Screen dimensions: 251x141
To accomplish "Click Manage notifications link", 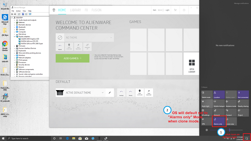I will point(241,3).
